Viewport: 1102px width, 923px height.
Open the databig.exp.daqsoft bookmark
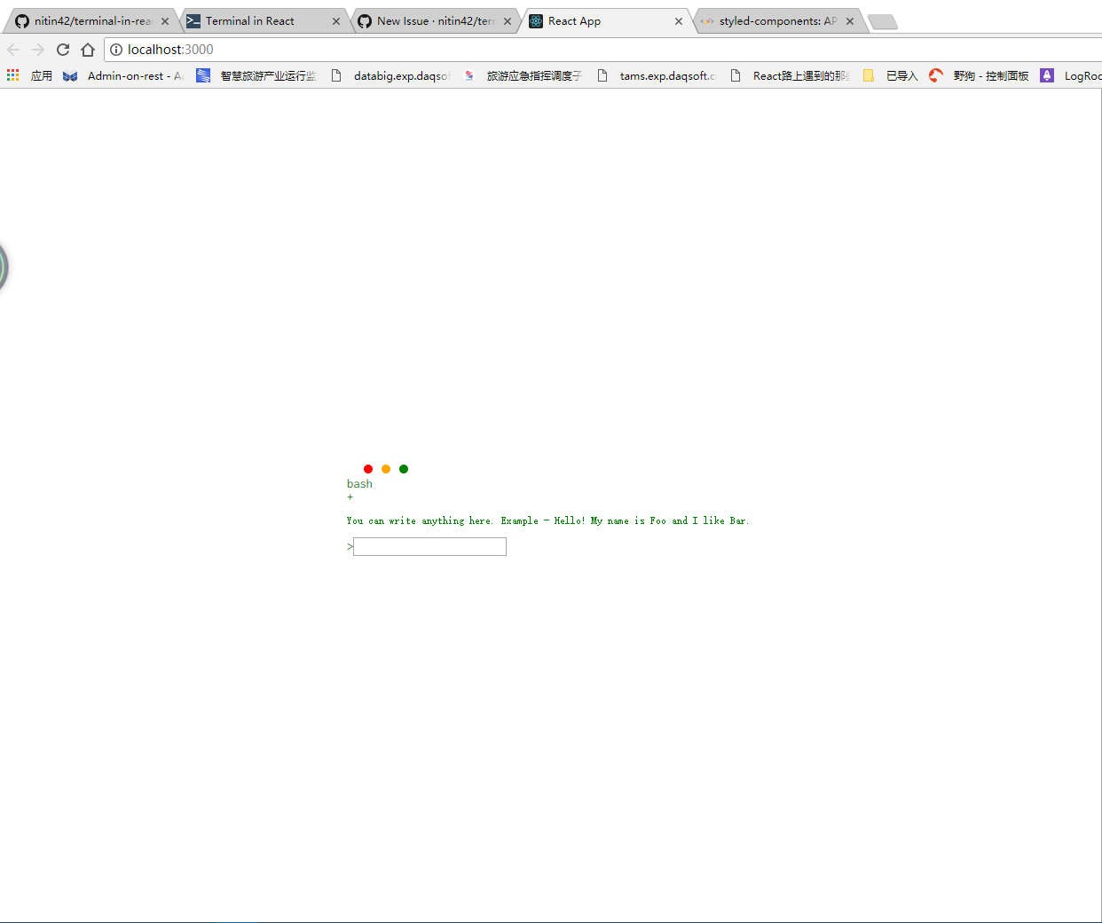click(390, 76)
